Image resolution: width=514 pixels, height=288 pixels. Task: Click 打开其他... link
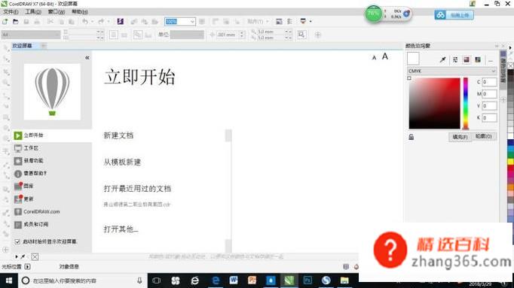[121, 229]
